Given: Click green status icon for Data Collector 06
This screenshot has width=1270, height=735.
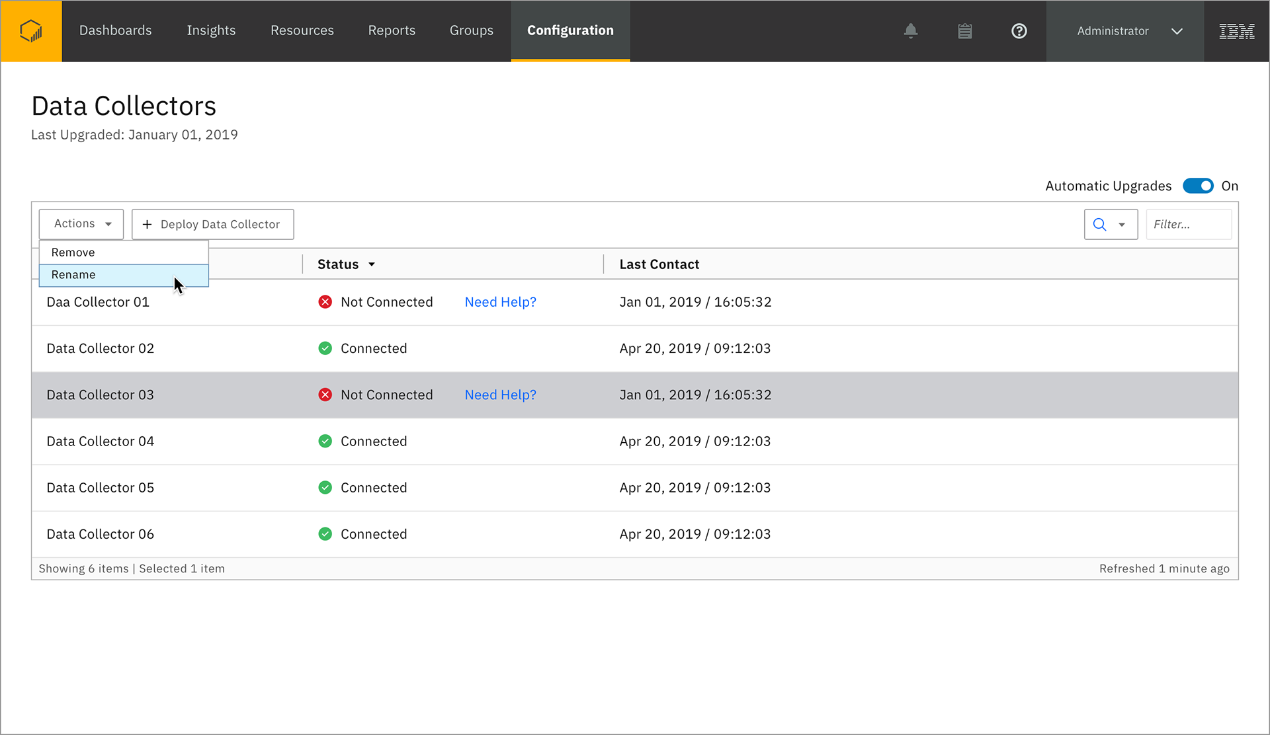Looking at the screenshot, I should tap(325, 534).
